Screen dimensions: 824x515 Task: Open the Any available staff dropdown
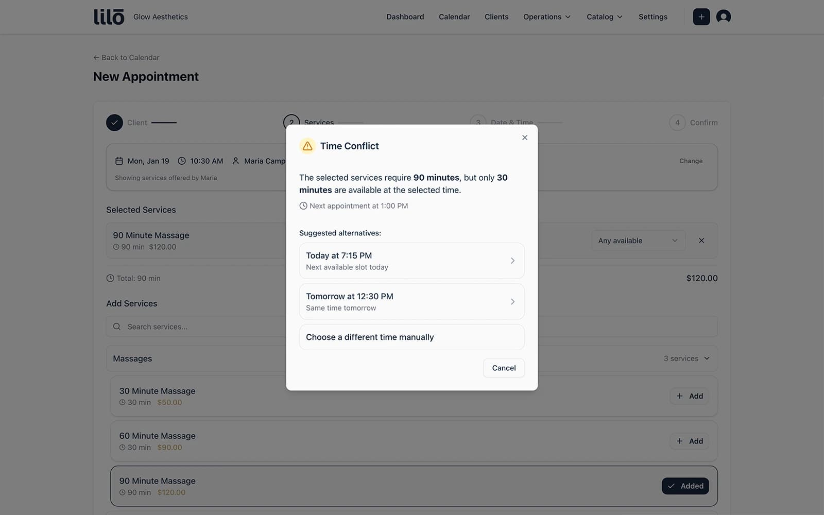638,241
